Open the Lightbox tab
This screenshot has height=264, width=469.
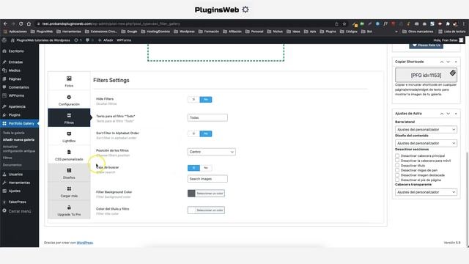69,136
